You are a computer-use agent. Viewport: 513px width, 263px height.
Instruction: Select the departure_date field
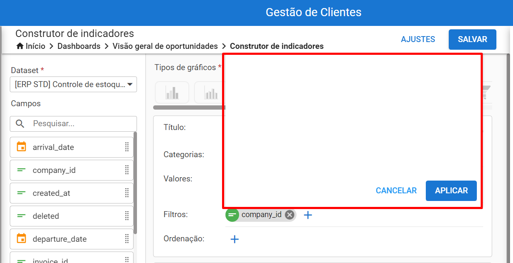pyautogui.click(x=72, y=239)
